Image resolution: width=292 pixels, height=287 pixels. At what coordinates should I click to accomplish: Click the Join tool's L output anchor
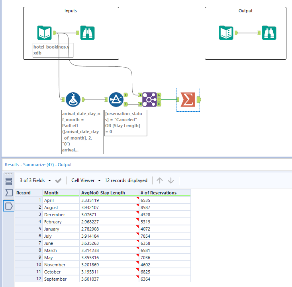[159, 95]
